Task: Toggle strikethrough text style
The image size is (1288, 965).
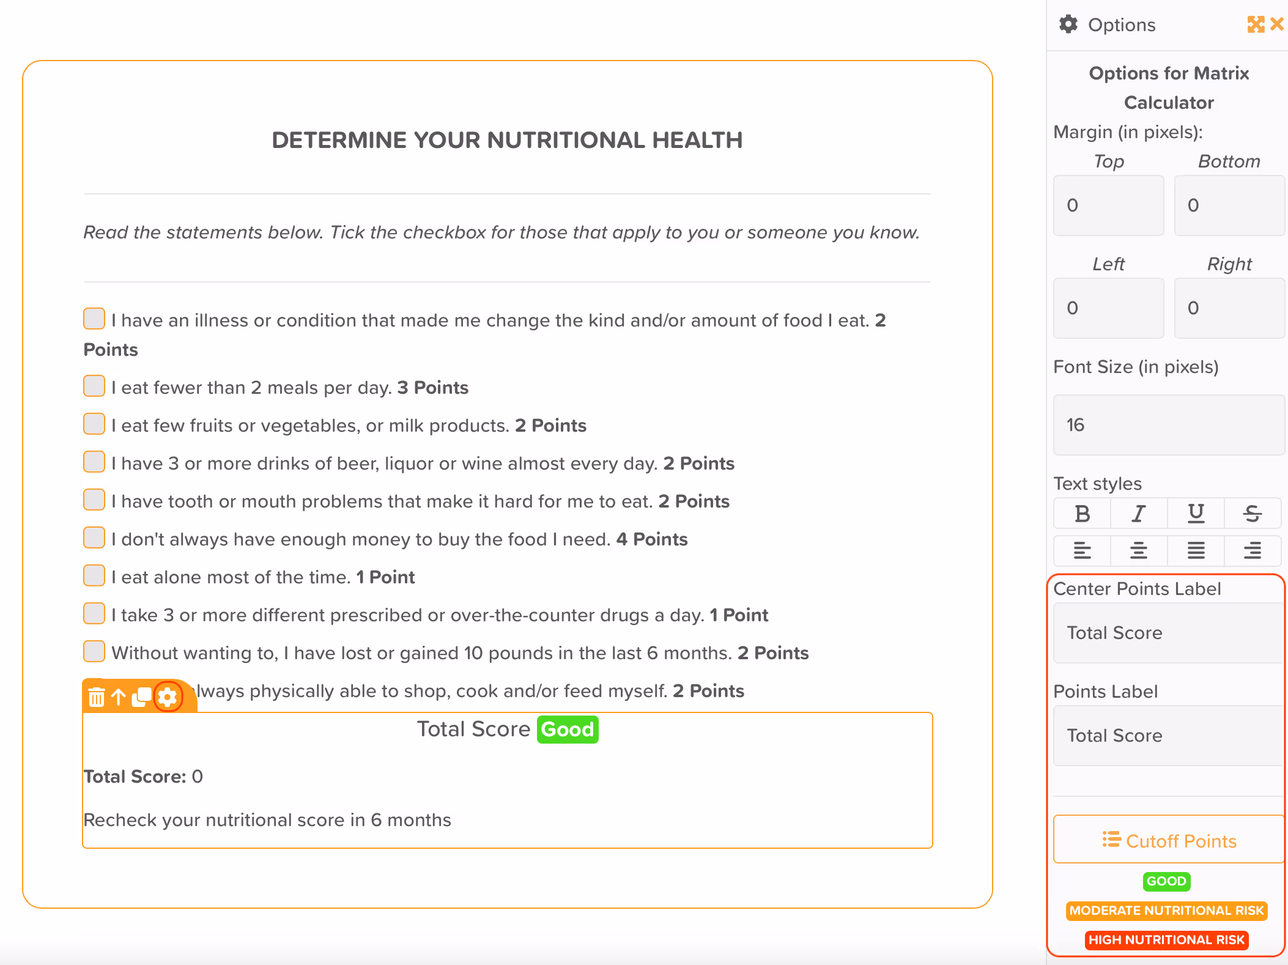Action: pos(1253,514)
